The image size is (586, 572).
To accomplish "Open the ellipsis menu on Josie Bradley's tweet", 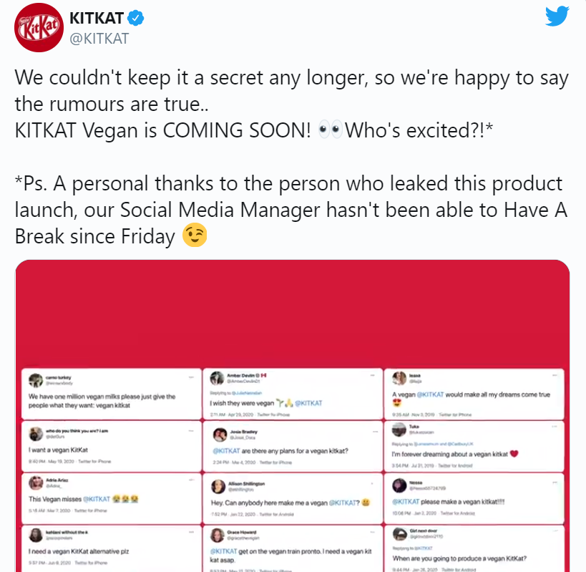I will (373, 431).
